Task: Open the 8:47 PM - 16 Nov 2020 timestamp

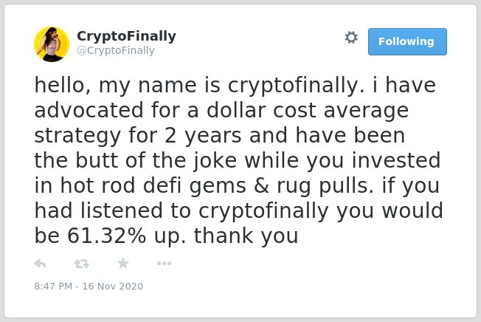Action: [x=89, y=286]
